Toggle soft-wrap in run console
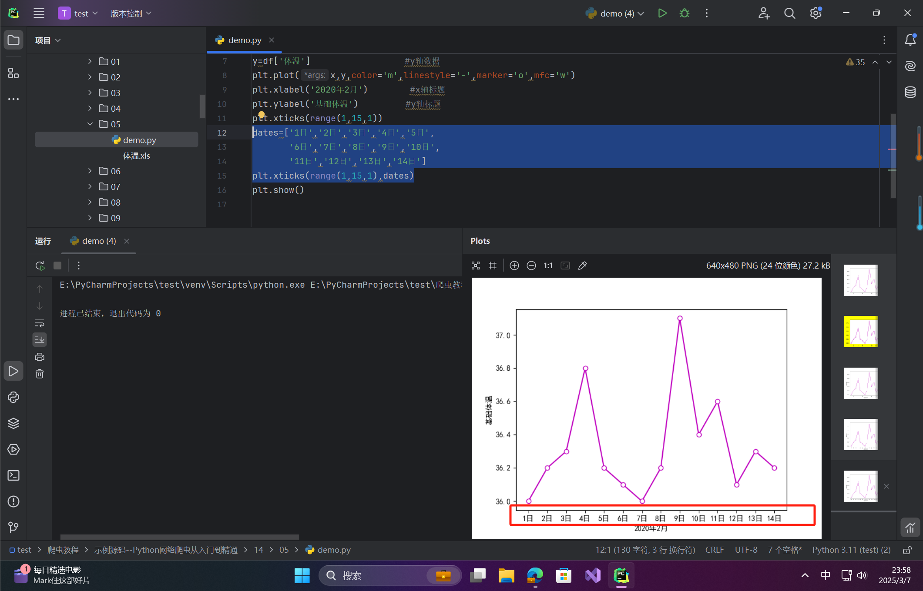The height and width of the screenshot is (591, 923). click(x=40, y=323)
